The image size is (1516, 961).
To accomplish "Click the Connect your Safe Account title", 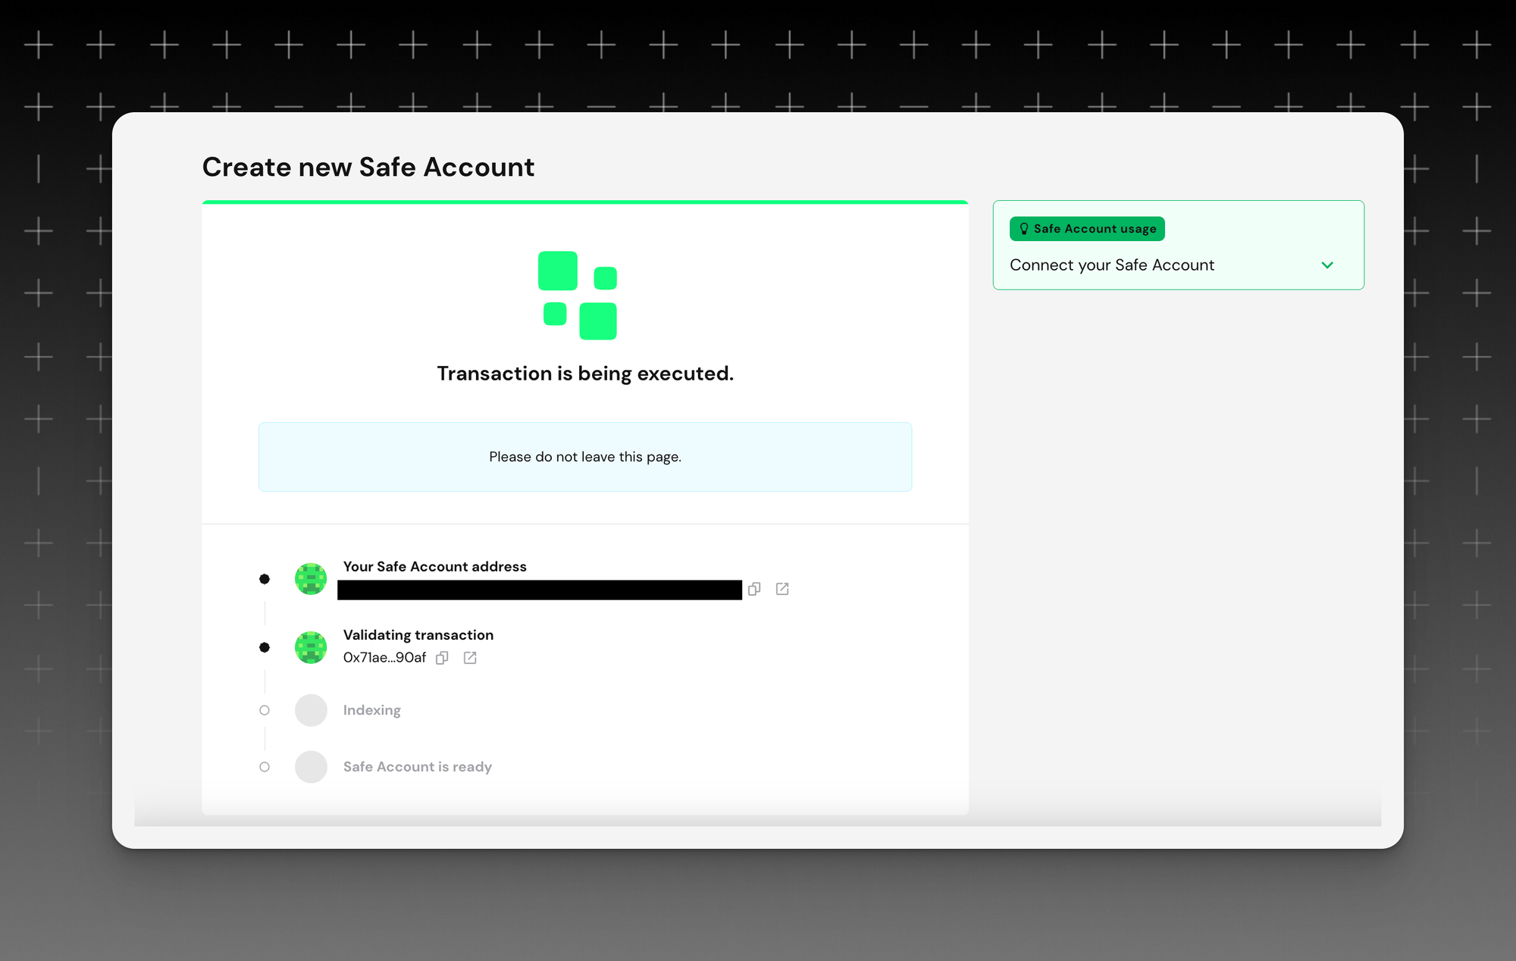I will click(1111, 265).
